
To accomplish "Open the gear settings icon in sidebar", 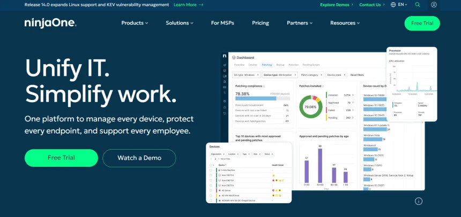I will tap(225, 101).
